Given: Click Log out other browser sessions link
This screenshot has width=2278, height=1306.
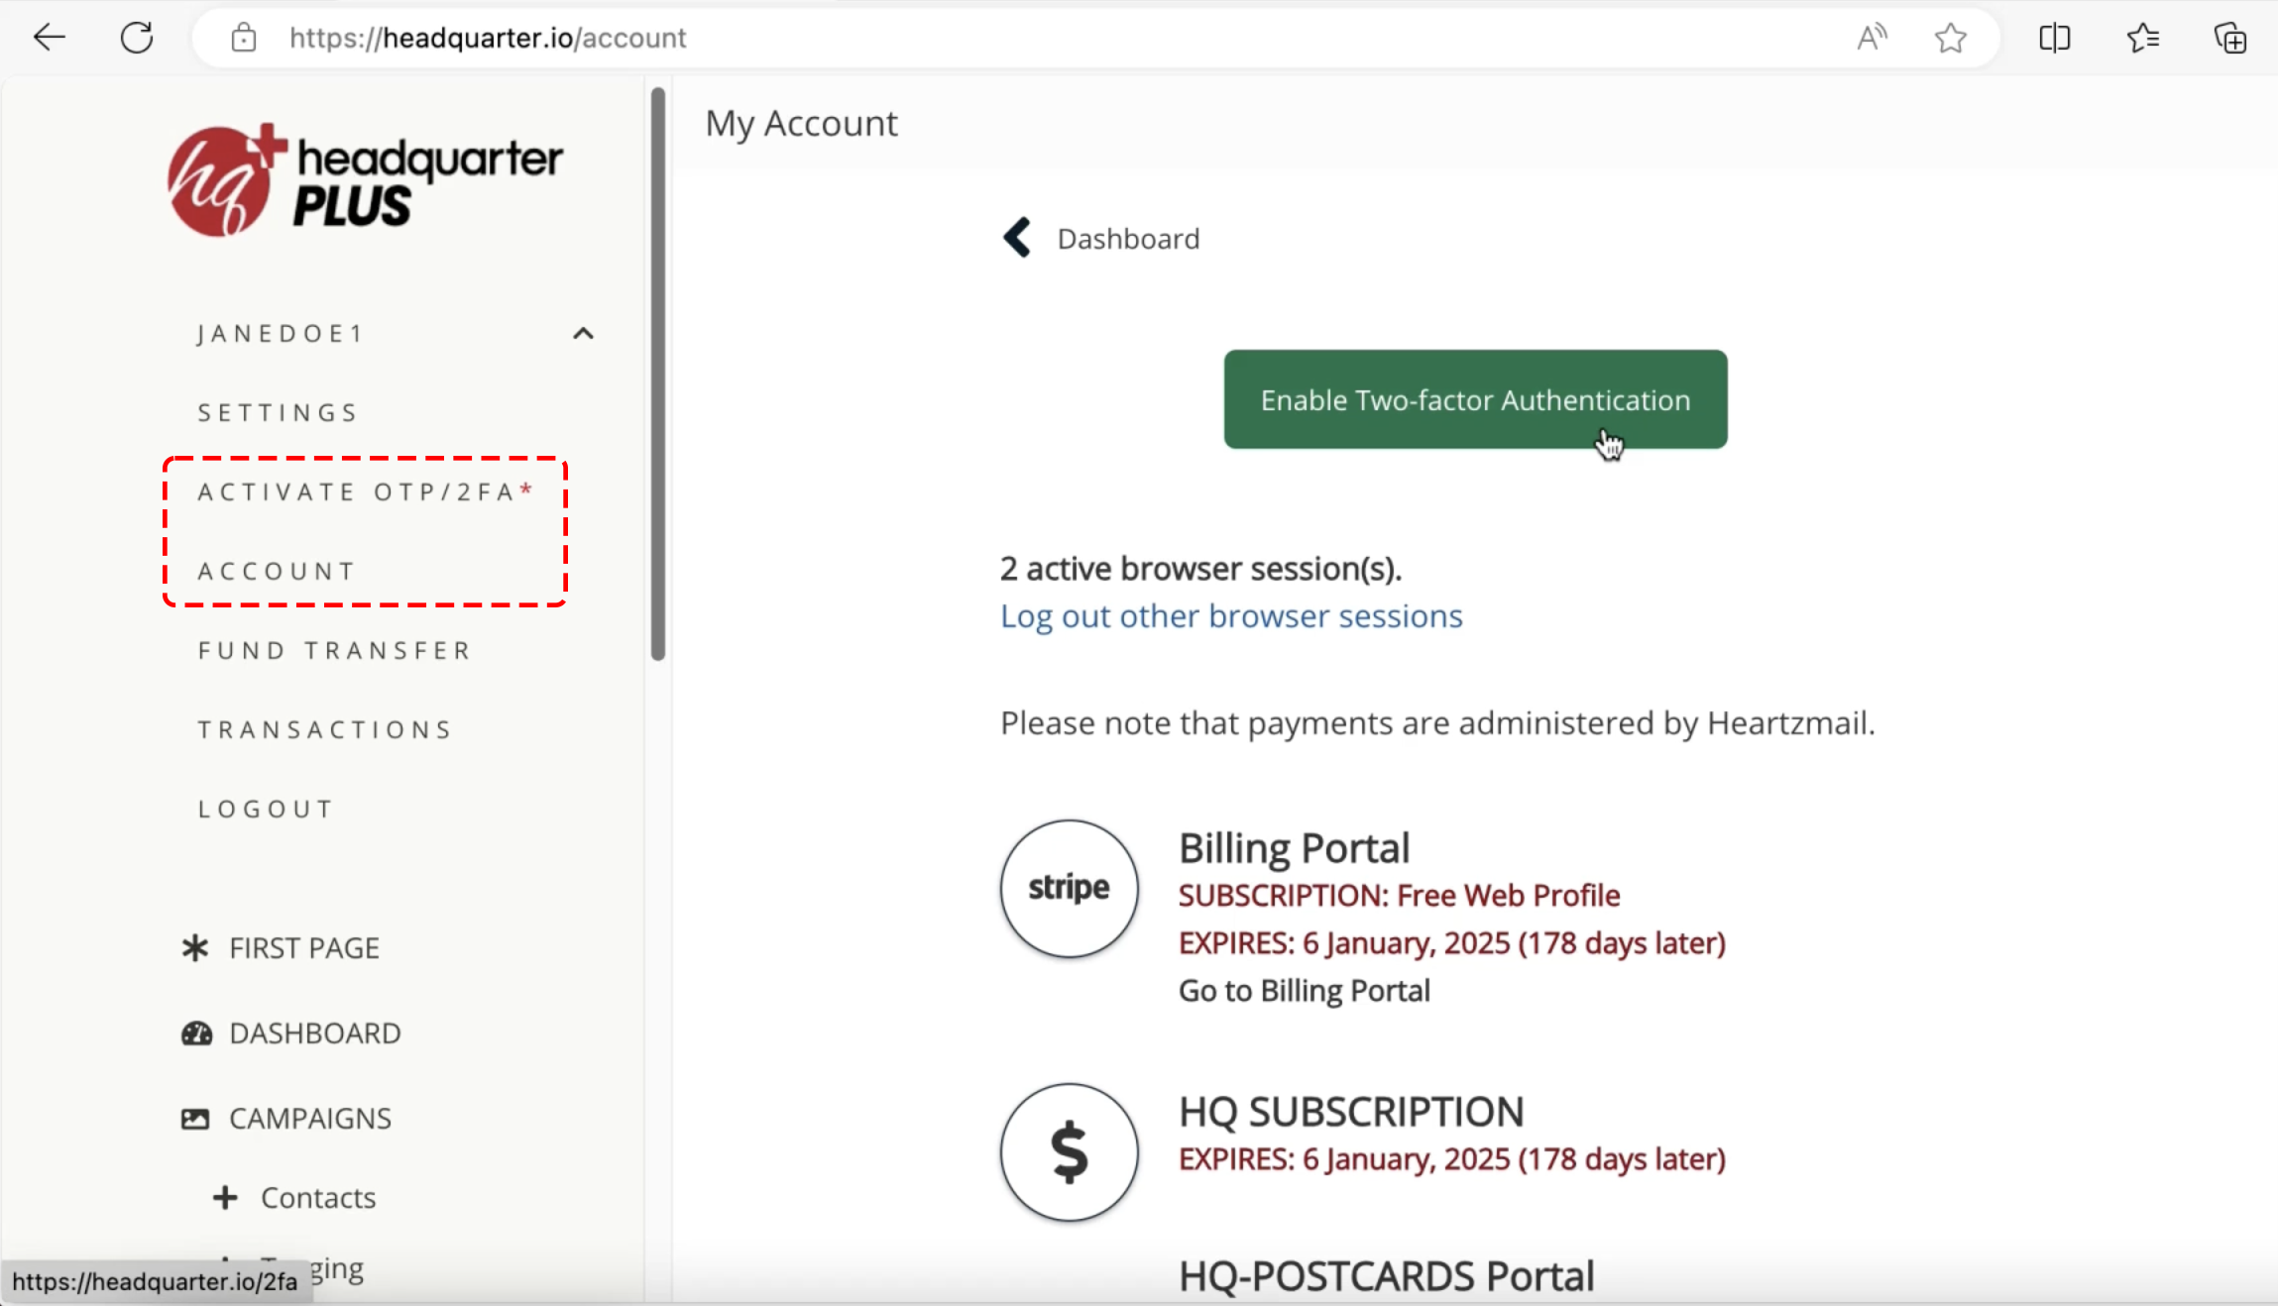Looking at the screenshot, I should click(1230, 616).
